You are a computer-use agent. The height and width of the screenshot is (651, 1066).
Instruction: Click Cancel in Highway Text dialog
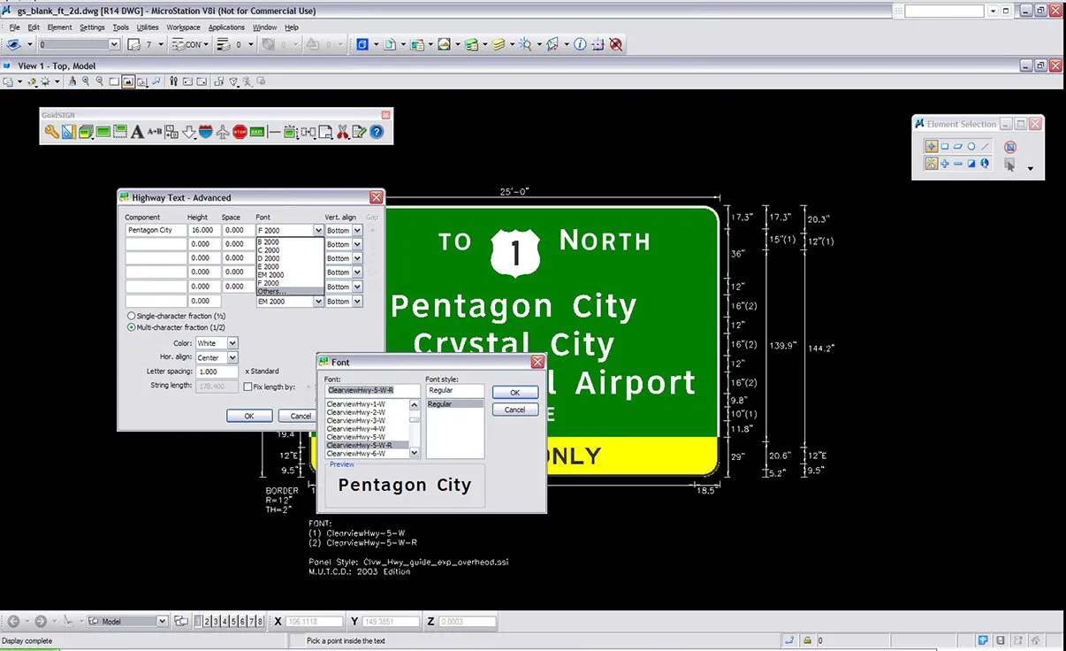[298, 416]
